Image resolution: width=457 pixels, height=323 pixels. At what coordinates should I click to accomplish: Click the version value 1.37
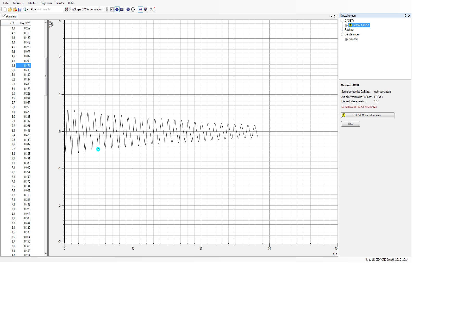coord(377,101)
